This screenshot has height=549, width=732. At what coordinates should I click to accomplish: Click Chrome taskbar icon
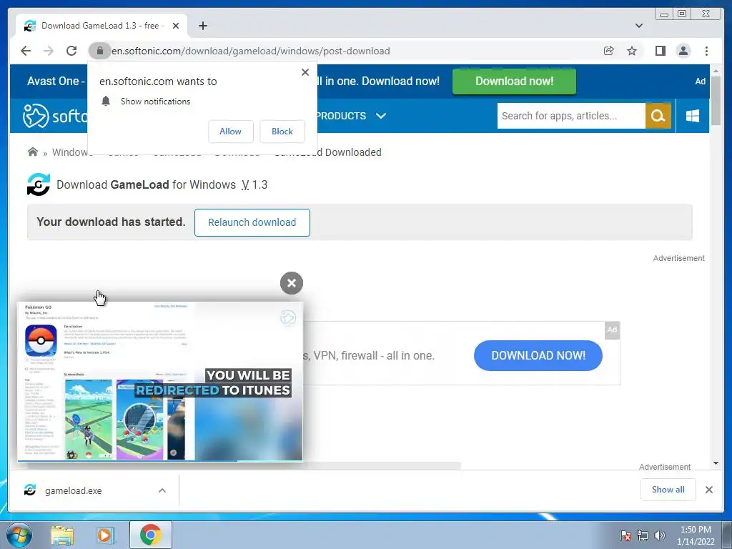150,535
